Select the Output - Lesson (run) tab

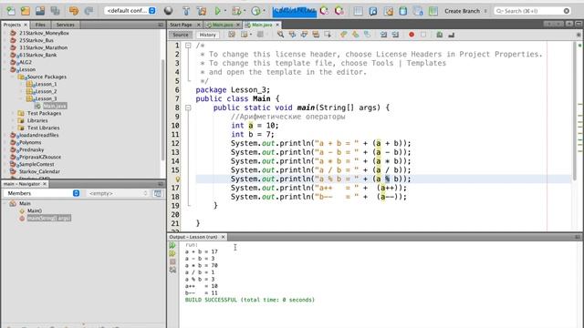coord(193,237)
